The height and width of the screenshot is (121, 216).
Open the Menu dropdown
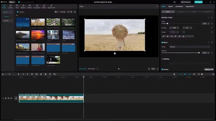pyautogui.click(x=12, y=2)
